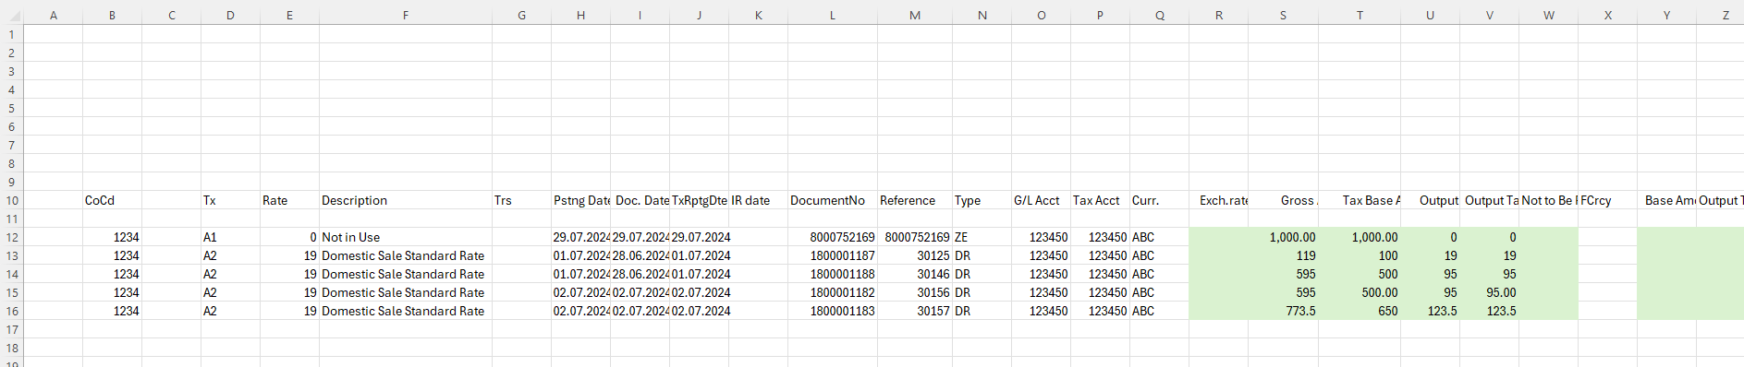Select document number 1800001187
Screen dimensions: 1744x367
click(x=833, y=255)
